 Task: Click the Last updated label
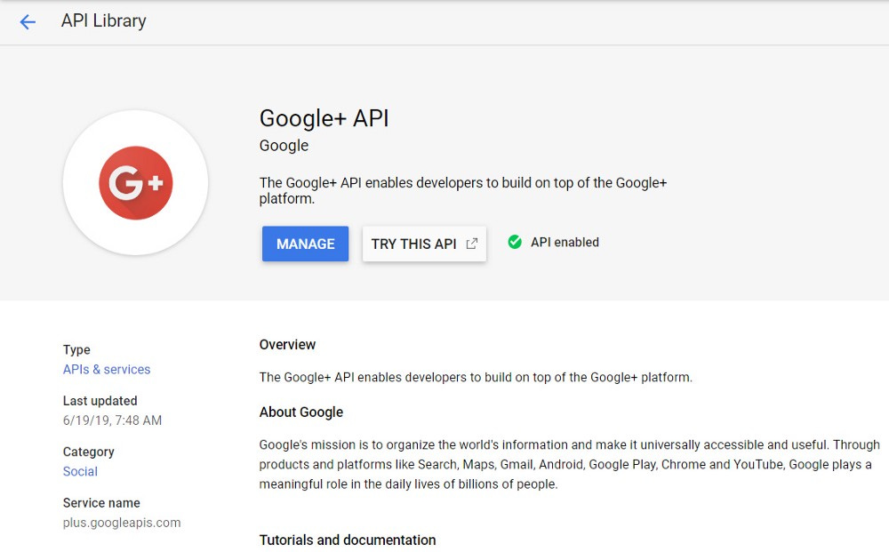coord(100,401)
